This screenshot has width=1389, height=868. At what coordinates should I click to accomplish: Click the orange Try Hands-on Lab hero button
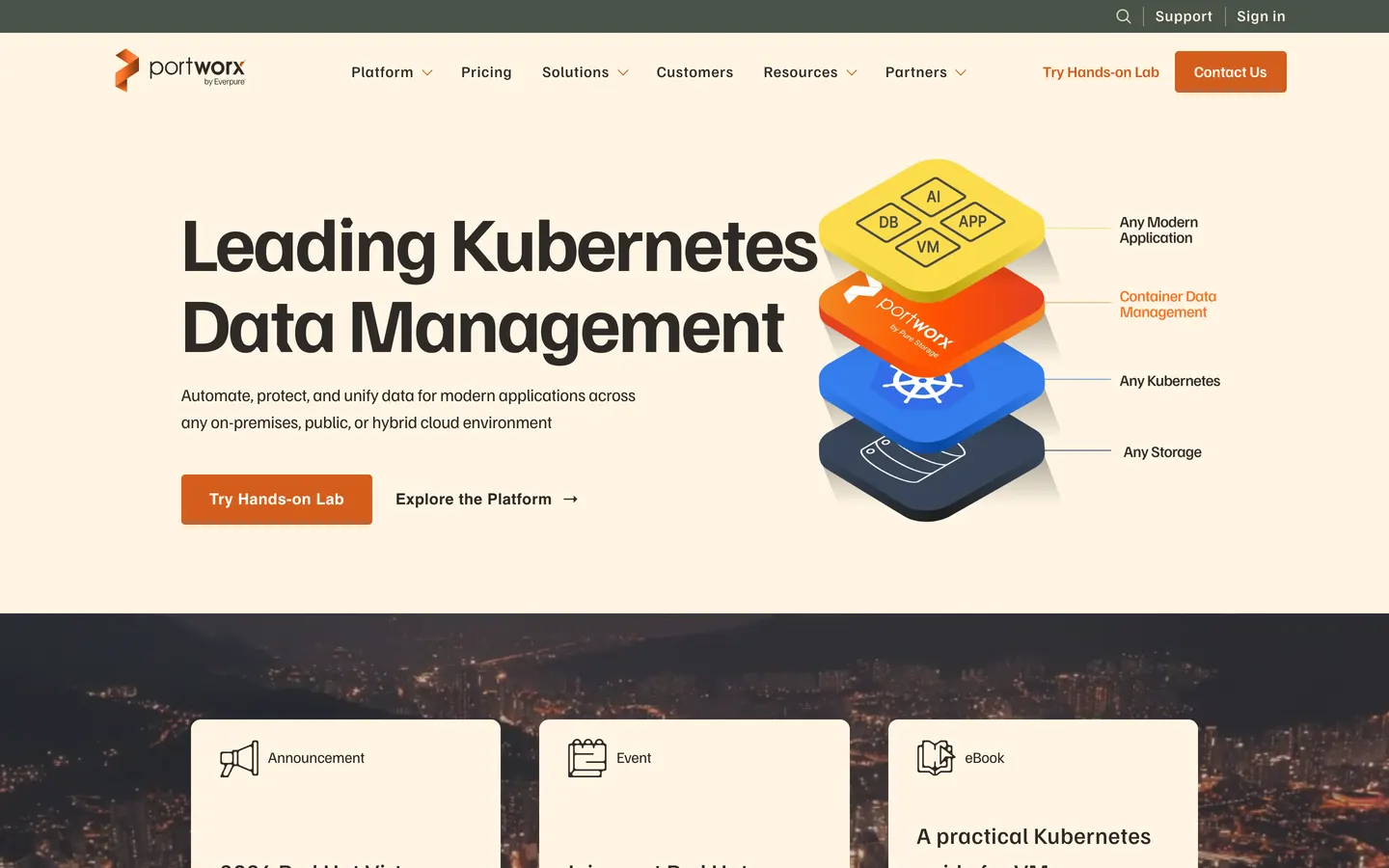pos(277,500)
